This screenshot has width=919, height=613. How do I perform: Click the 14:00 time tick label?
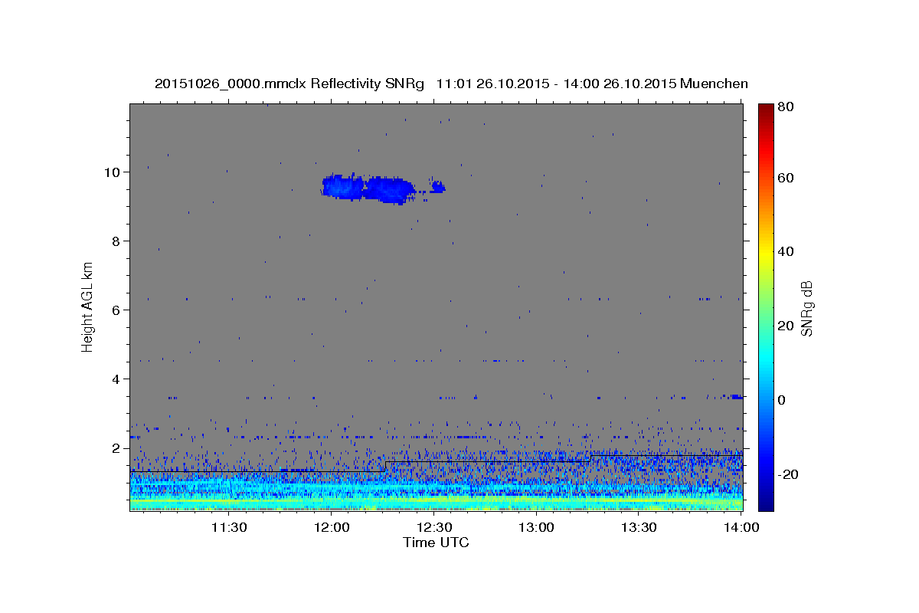click(x=740, y=527)
